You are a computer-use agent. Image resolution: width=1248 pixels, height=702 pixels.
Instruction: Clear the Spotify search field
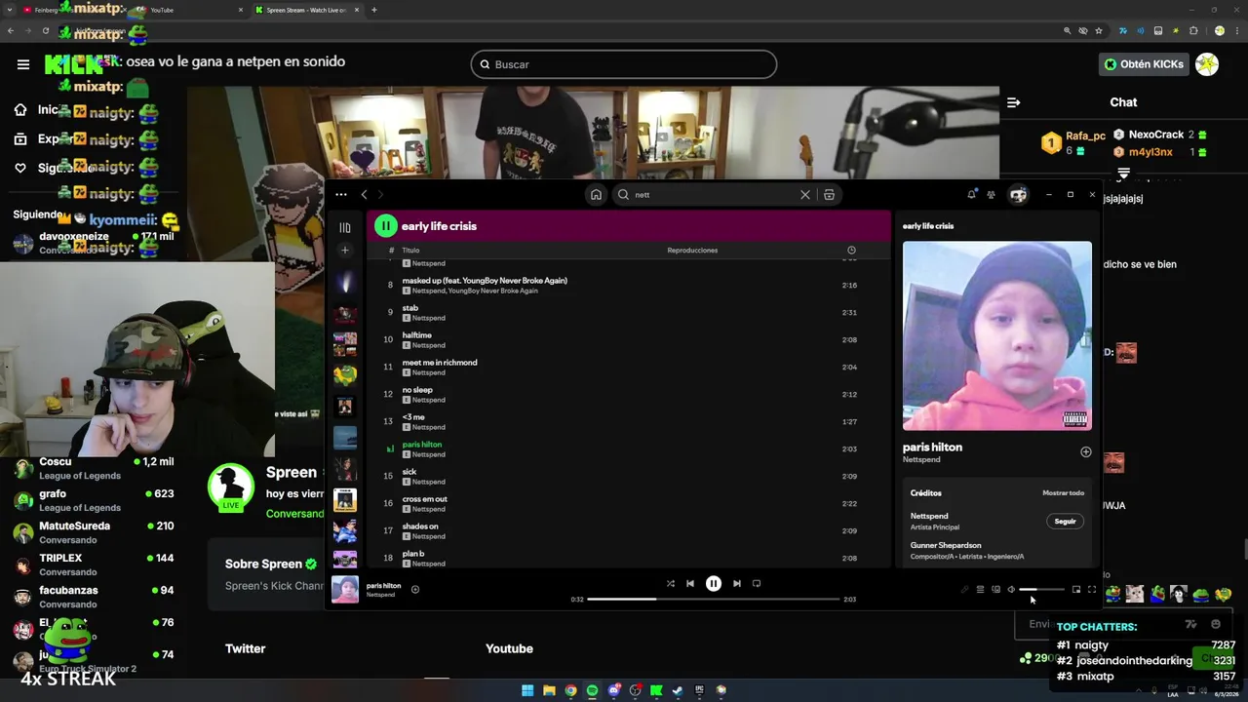[805, 194]
